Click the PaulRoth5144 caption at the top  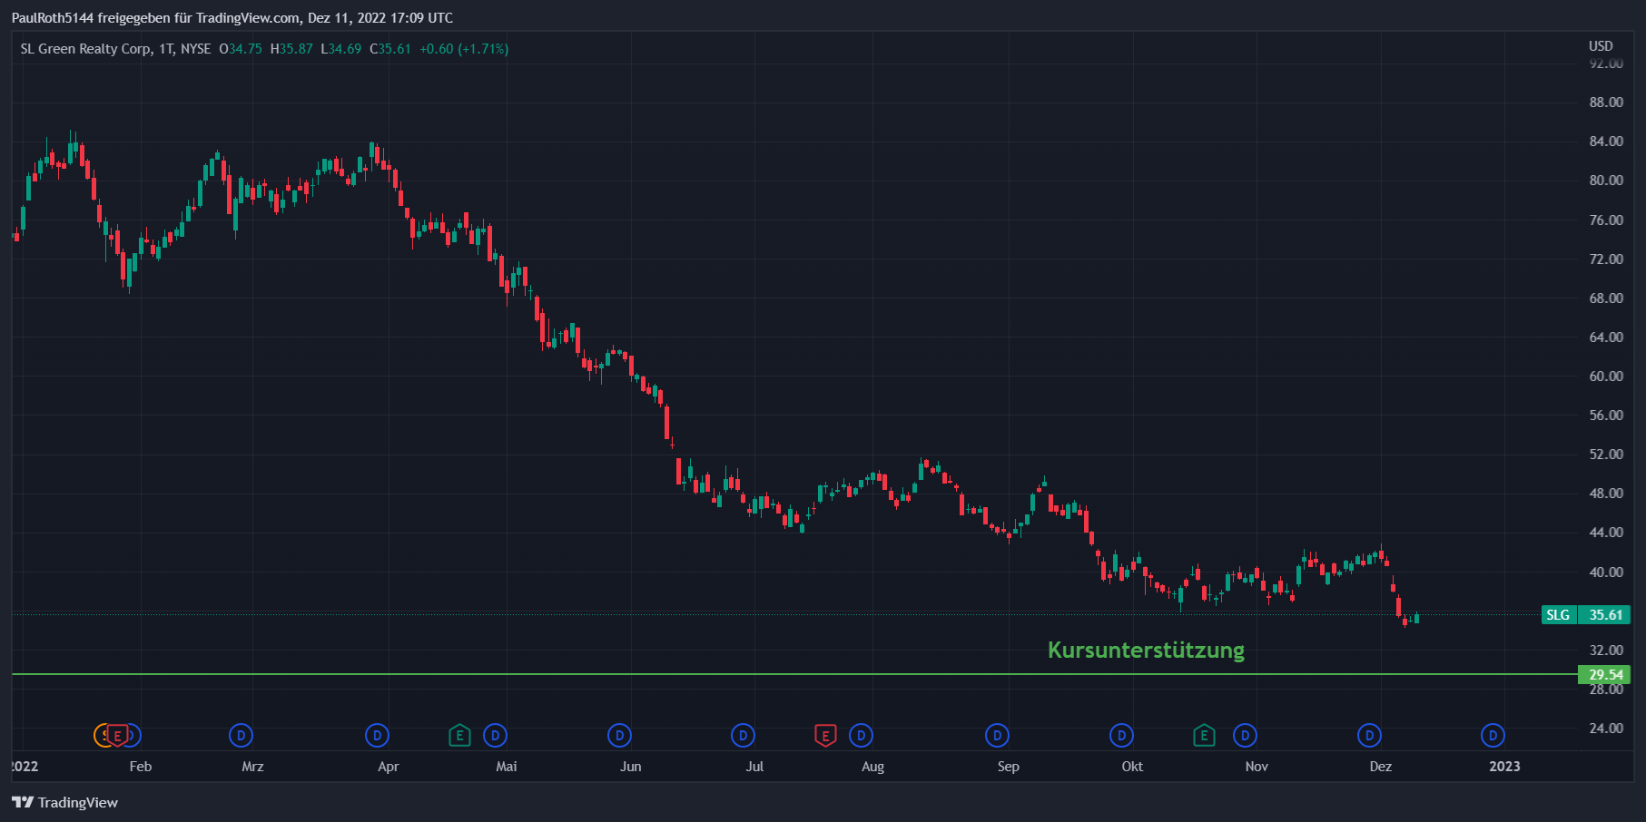click(232, 18)
